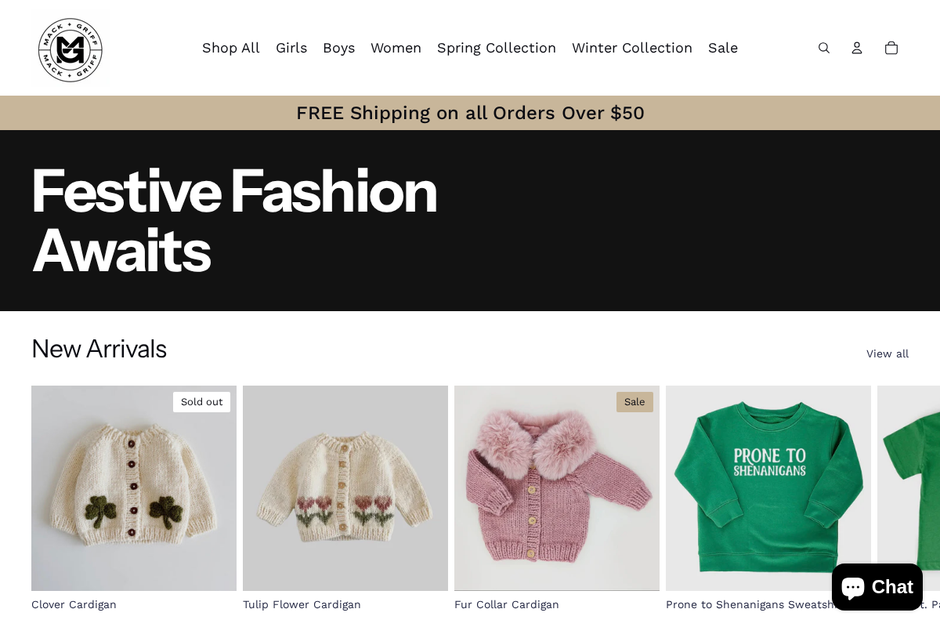Viewport: 940px width, 627px height.
Task: Open the search icon
Action: click(x=824, y=48)
